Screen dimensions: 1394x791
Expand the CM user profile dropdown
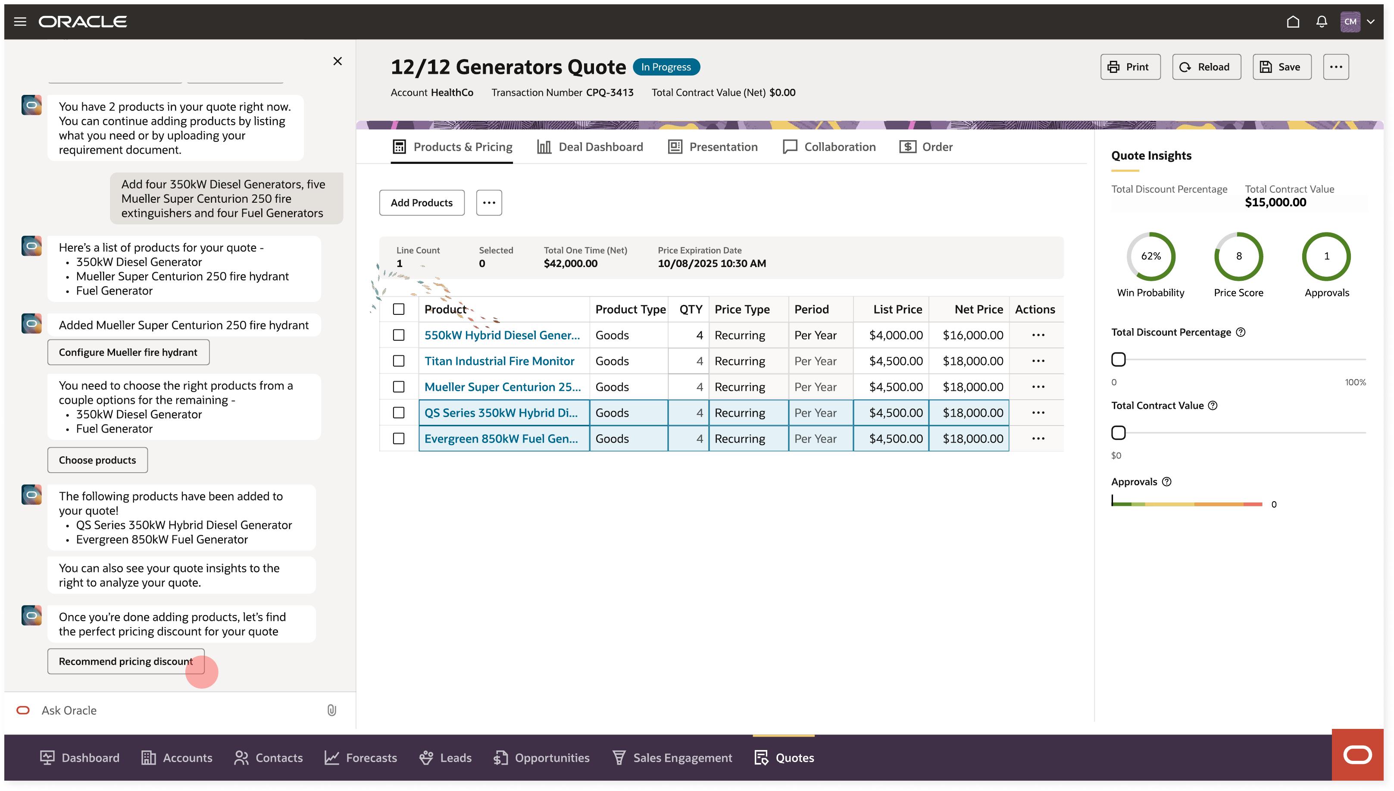pyautogui.click(x=1371, y=22)
